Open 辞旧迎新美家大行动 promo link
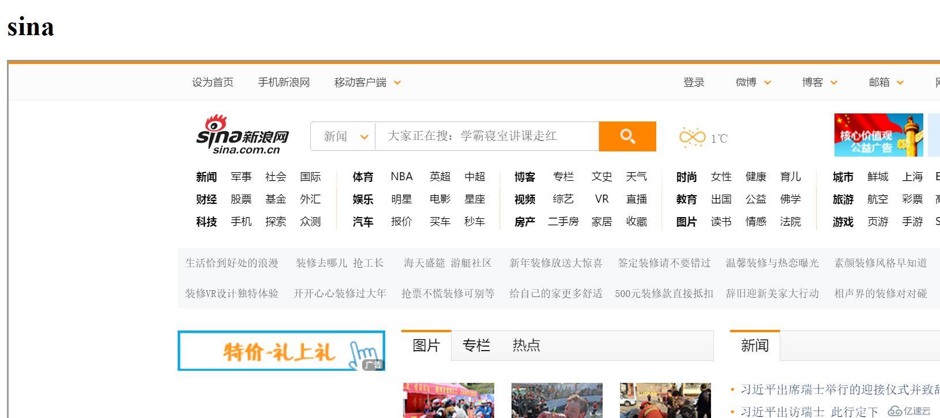Viewport: 940px width, 418px height. [772, 294]
